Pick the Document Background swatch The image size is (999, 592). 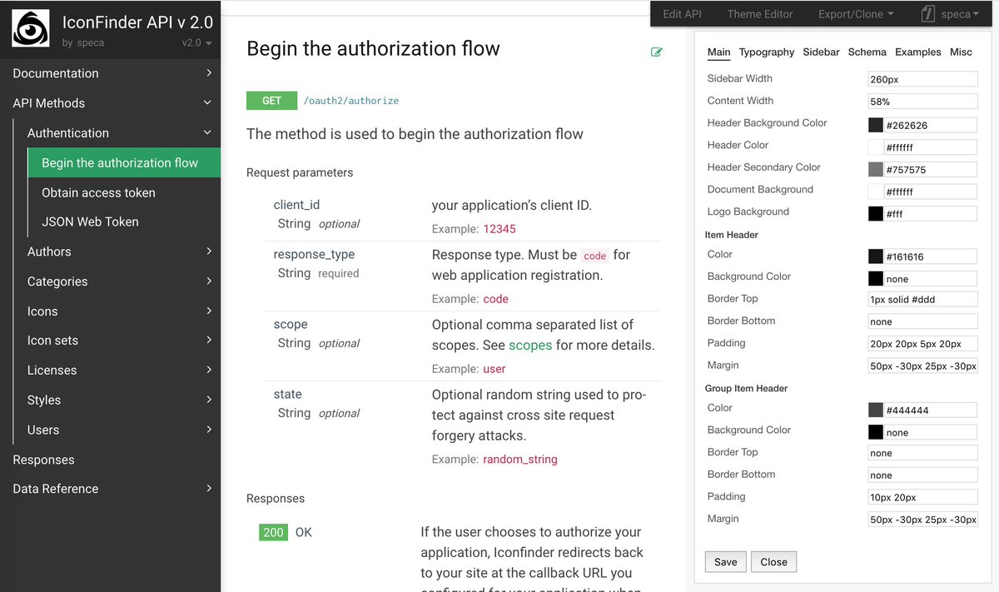point(875,192)
